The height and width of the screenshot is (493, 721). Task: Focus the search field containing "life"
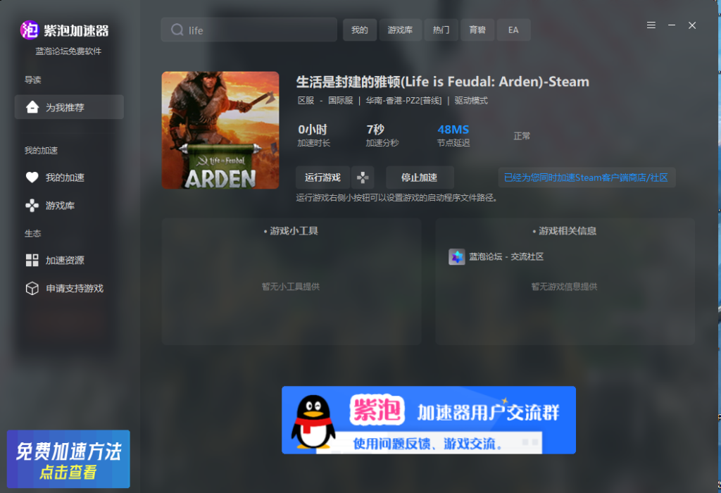click(x=249, y=30)
